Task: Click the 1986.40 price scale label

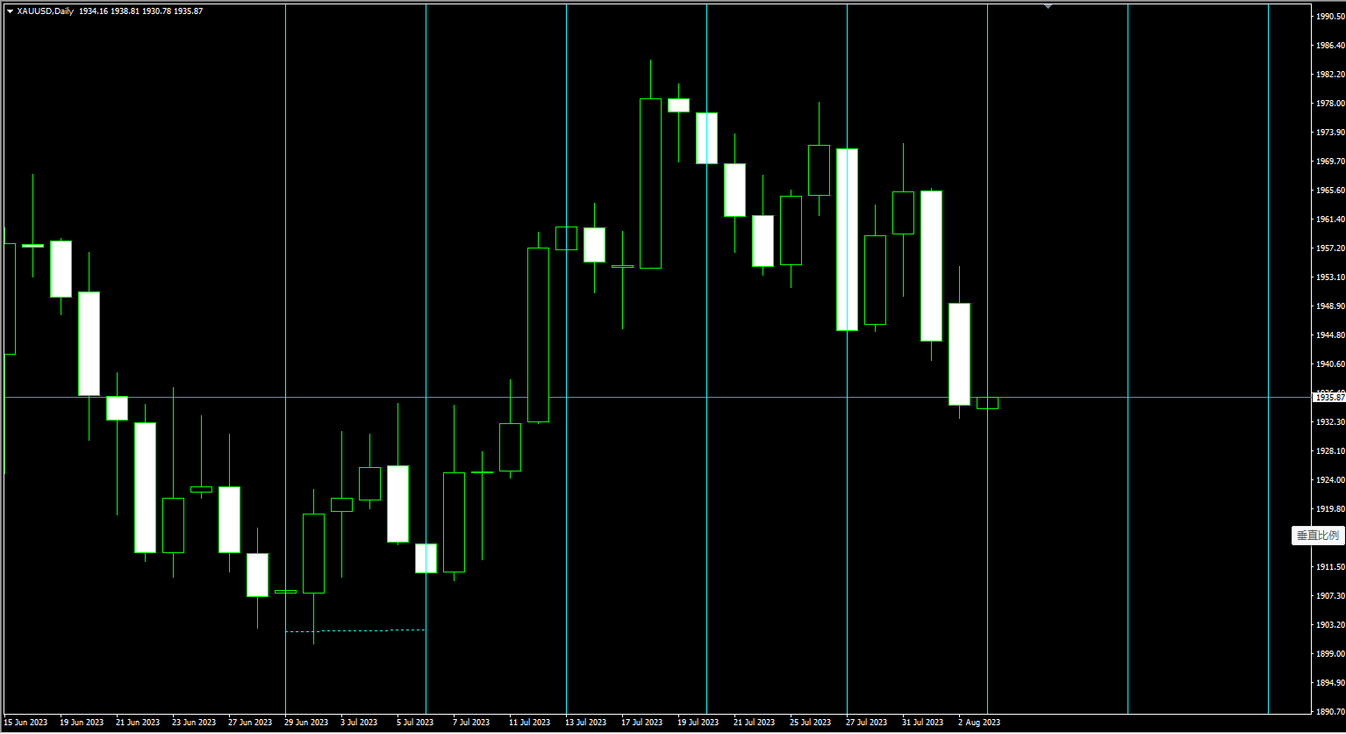Action: [x=1330, y=46]
